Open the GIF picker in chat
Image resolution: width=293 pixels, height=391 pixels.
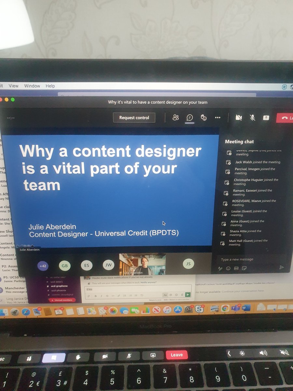[236, 268]
